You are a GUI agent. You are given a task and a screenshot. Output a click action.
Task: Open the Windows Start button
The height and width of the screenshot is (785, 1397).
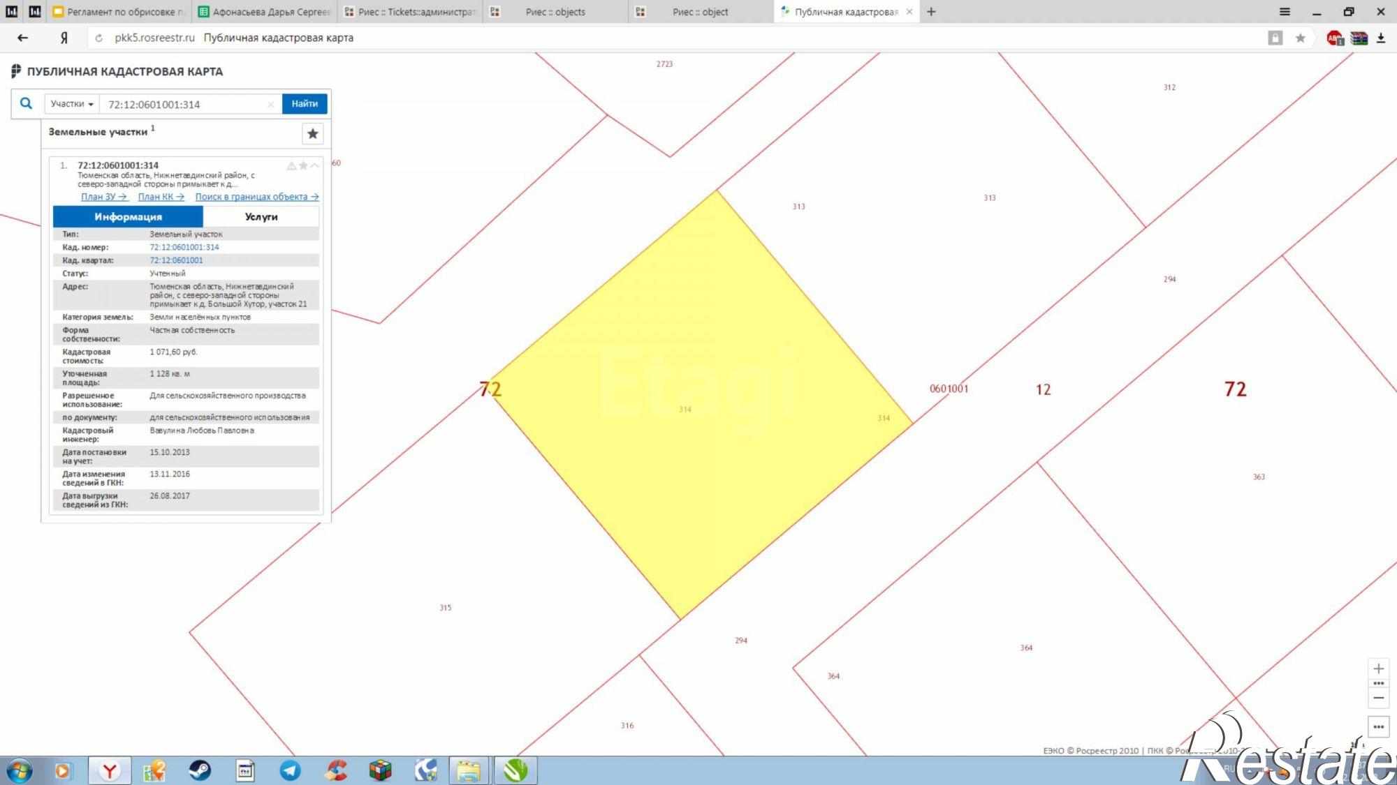pos(19,770)
